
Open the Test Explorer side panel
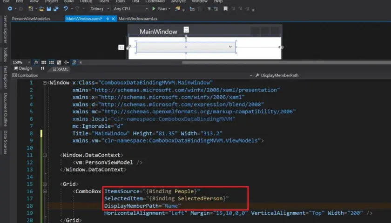click(x=5, y=78)
